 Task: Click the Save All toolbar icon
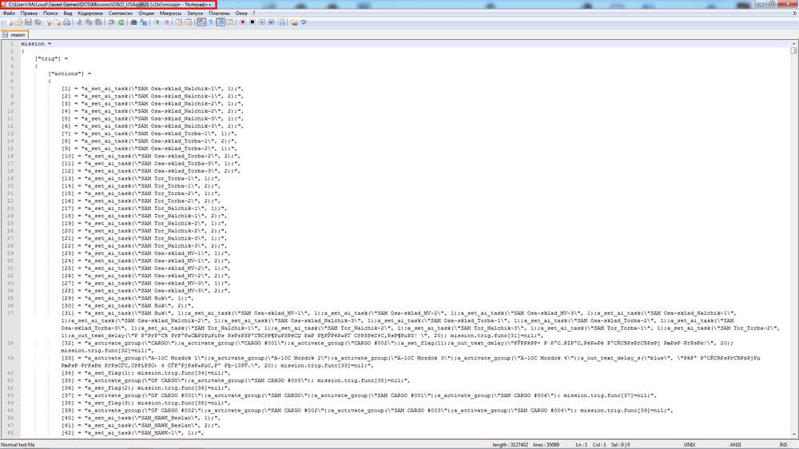pyautogui.click(x=38, y=22)
